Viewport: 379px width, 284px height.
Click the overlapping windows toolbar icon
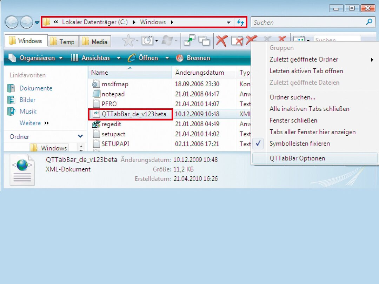204,41
